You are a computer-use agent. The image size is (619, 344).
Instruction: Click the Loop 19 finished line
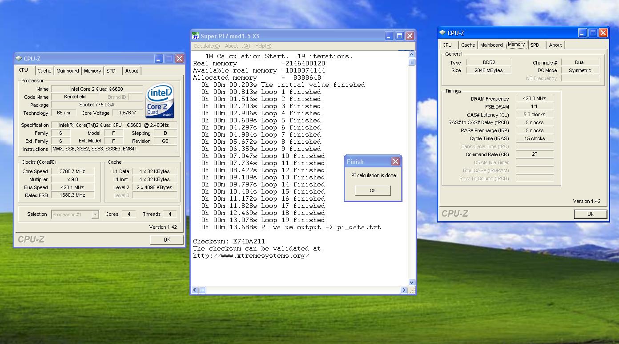pyautogui.click(x=263, y=220)
